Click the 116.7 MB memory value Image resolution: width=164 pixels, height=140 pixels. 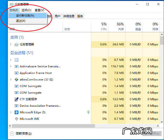117,66
